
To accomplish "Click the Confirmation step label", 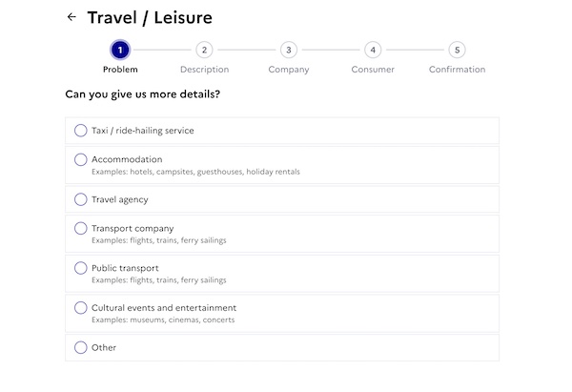I will tap(457, 70).
